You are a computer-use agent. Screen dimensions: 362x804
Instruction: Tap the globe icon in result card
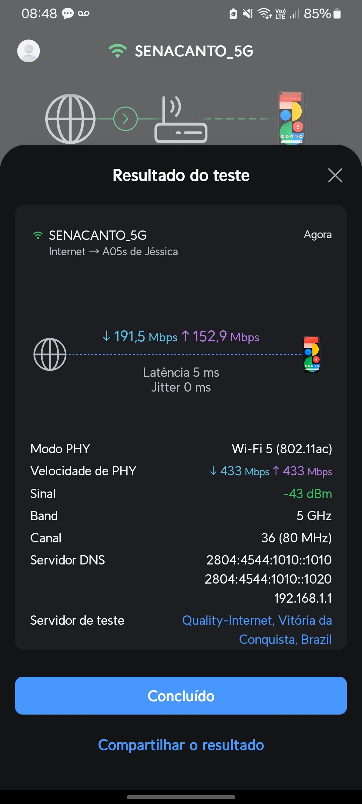50,354
